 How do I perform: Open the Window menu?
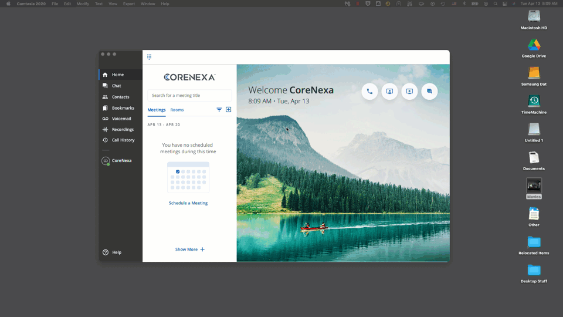[148, 4]
